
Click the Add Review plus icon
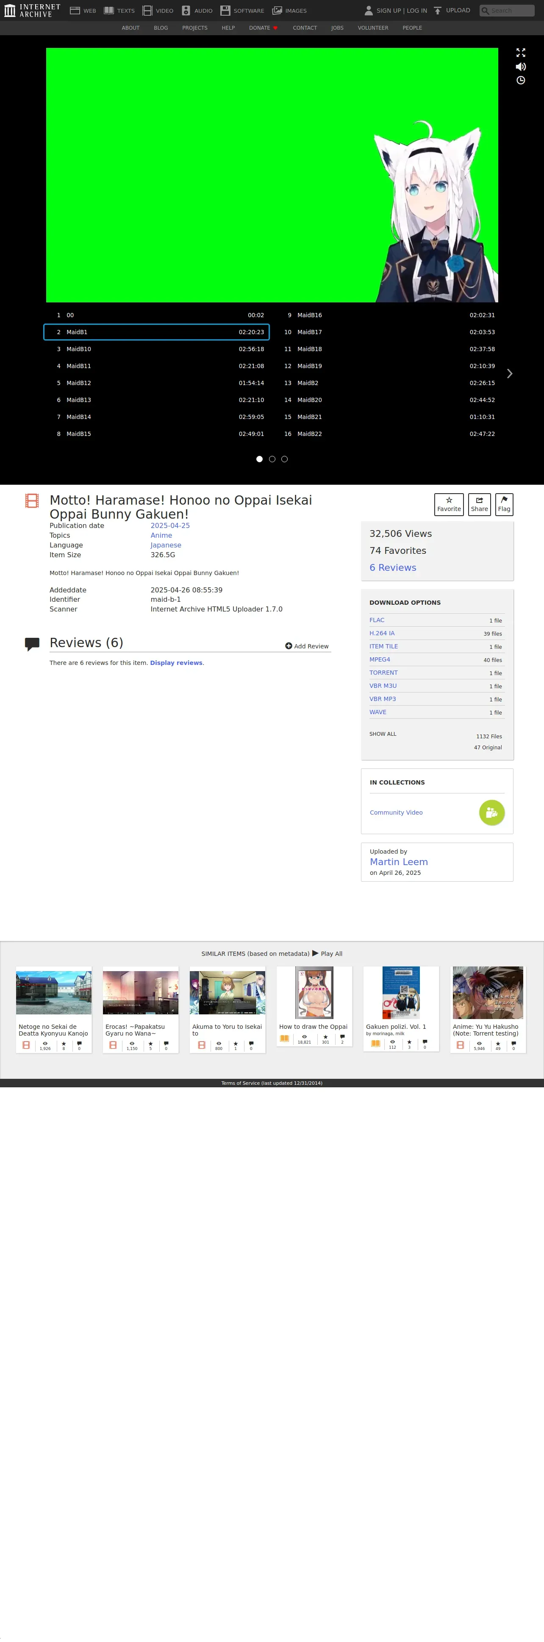pos(289,646)
